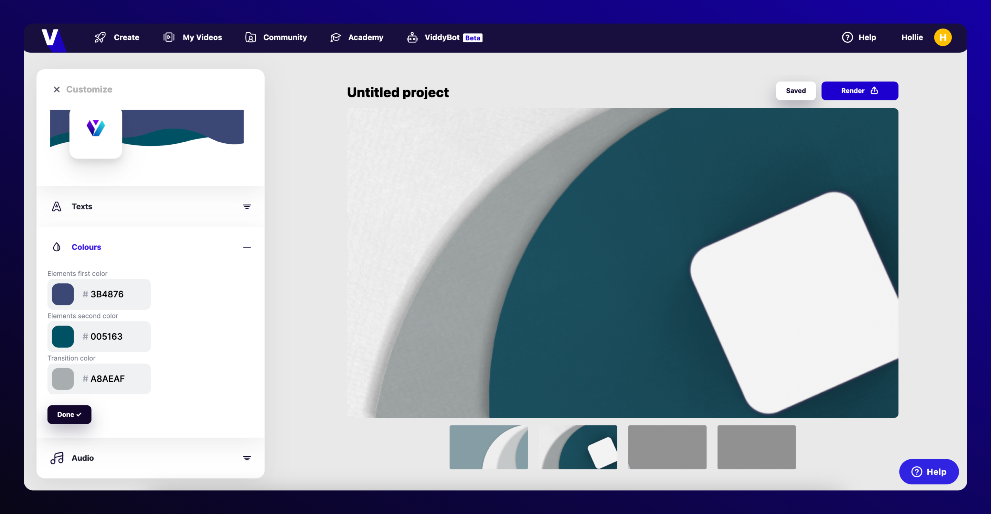Click the Beta badge next to ViddyBot
The width and height of the screenshot is (991, 514).
click(472, 38)
